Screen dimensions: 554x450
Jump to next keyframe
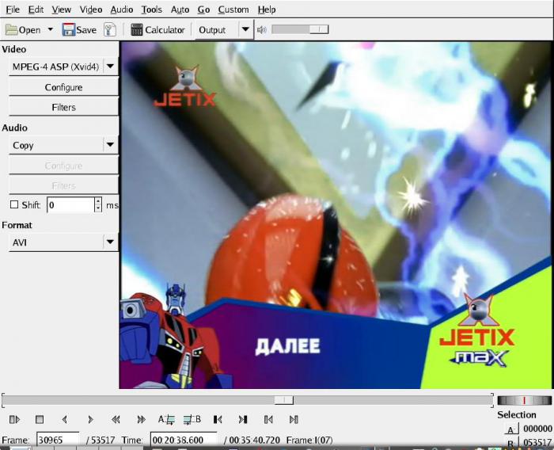141,420
